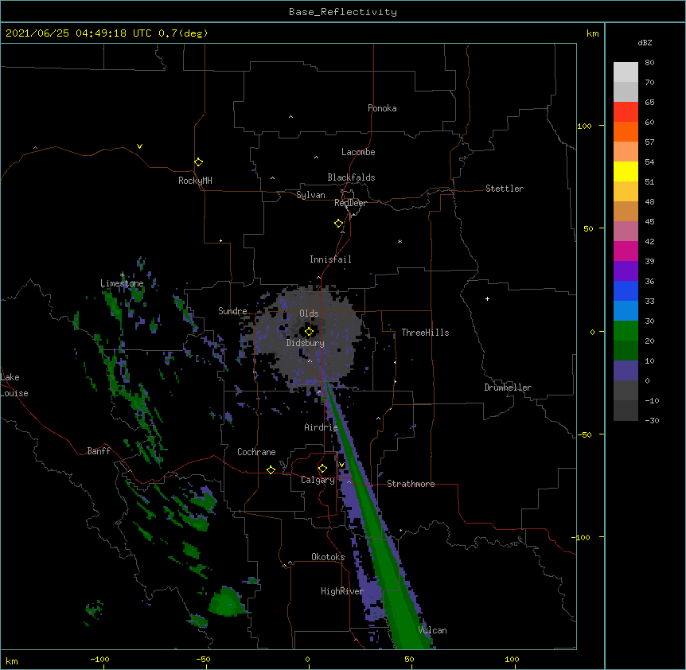The width and height of the screenshot is (686, 670).
Task: Click the yellow V marker northwest of RockyMH
Action: (139, 146)
